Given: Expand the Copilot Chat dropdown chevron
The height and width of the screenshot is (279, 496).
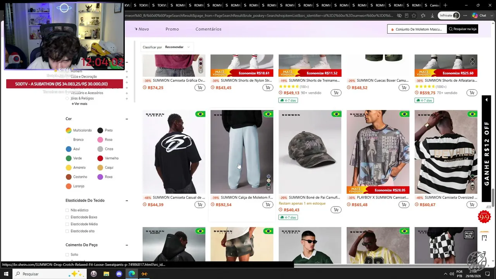Looking at the screenshot, I should 492,15.
